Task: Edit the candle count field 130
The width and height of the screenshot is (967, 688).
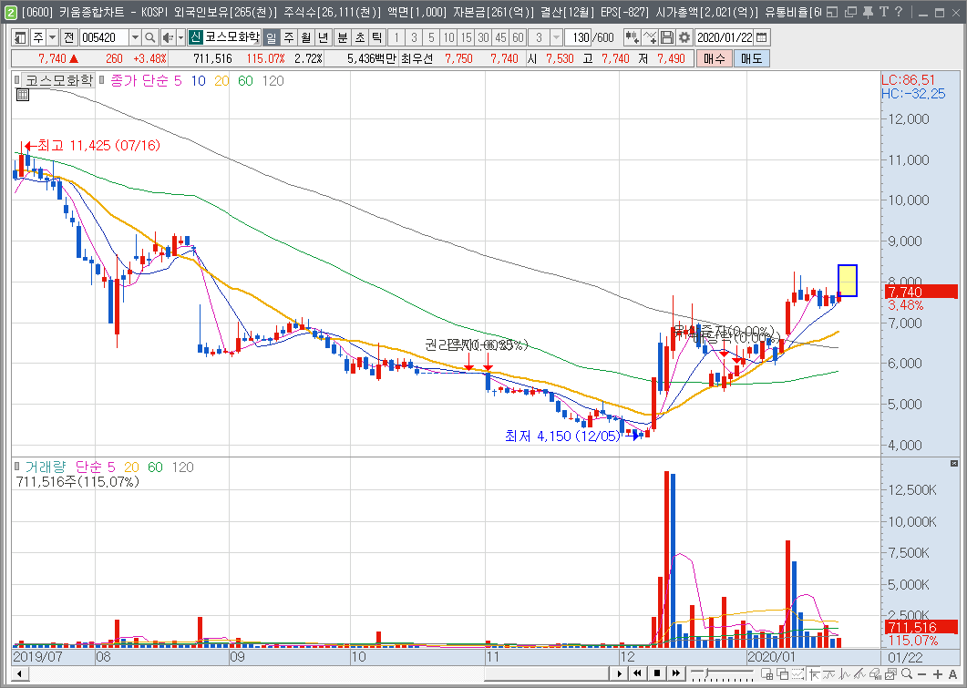Action: 579,37
